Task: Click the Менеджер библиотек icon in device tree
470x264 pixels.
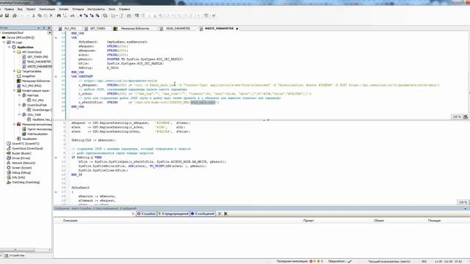Action: (x=19, y=81)
